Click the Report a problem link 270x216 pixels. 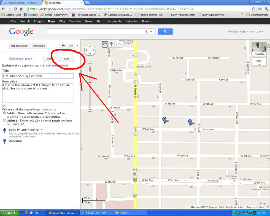click(x=255, y=207)
